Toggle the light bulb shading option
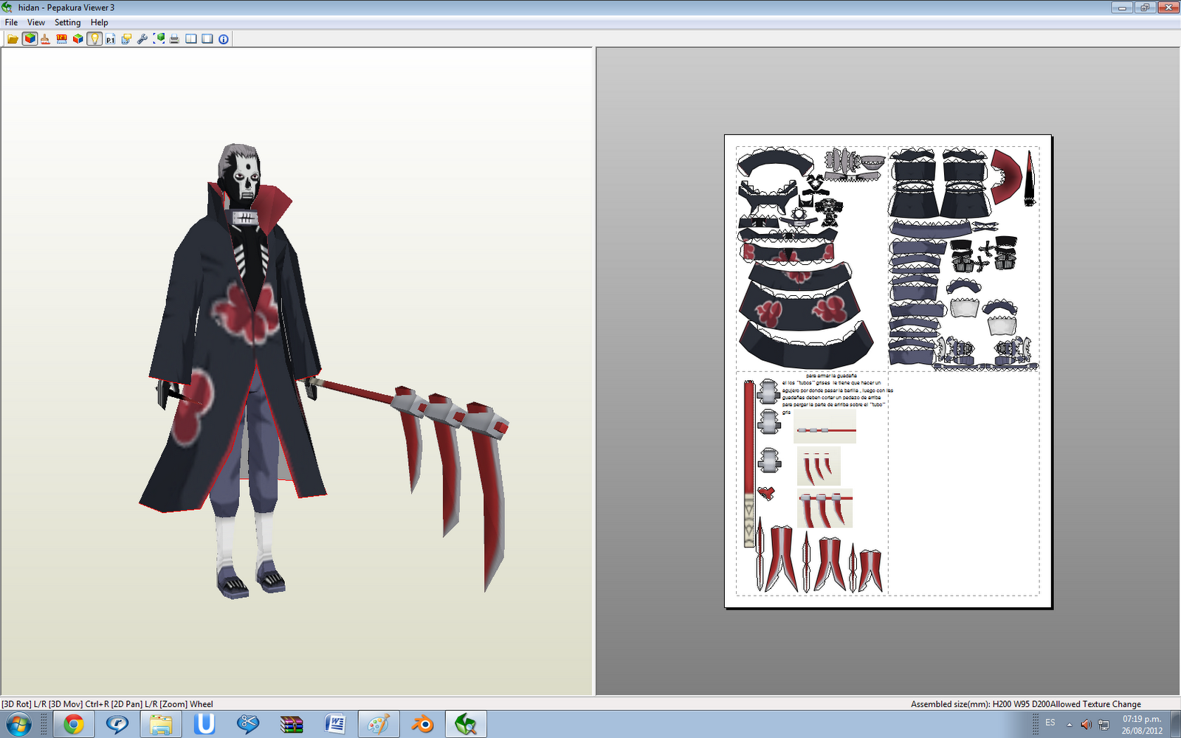This screenshot has width=1181, height=738. pyautogui.click(x=93, y=38)
